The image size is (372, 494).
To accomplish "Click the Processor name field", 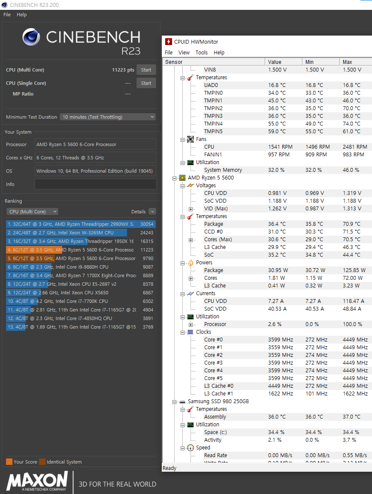I will (x=95, y=144).
